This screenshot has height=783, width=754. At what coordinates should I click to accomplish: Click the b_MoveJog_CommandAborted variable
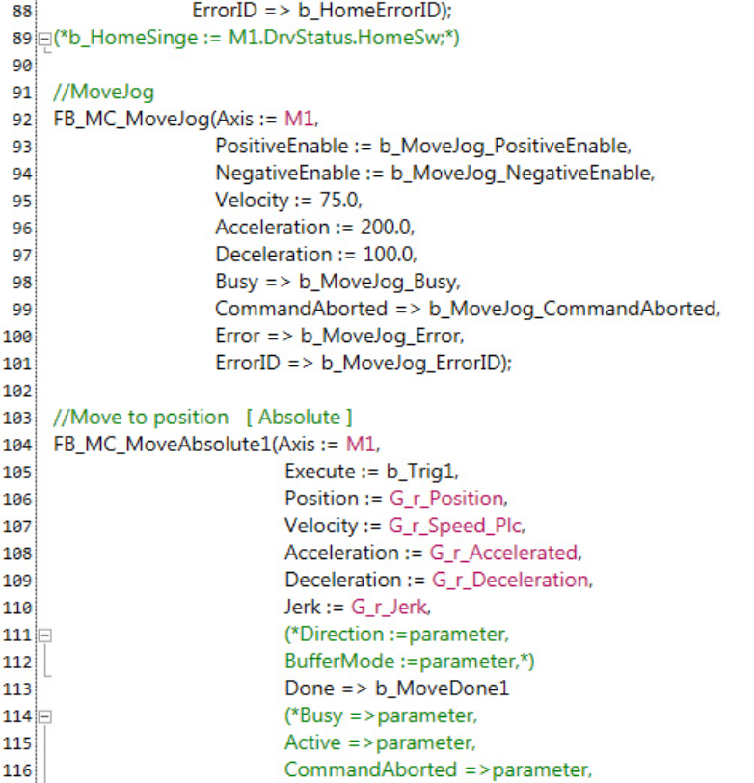click(x=573, y=309)
